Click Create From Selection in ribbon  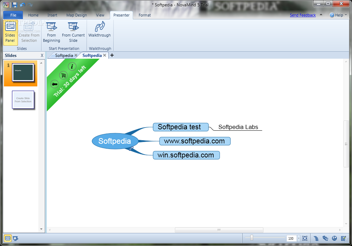(29, 32)
